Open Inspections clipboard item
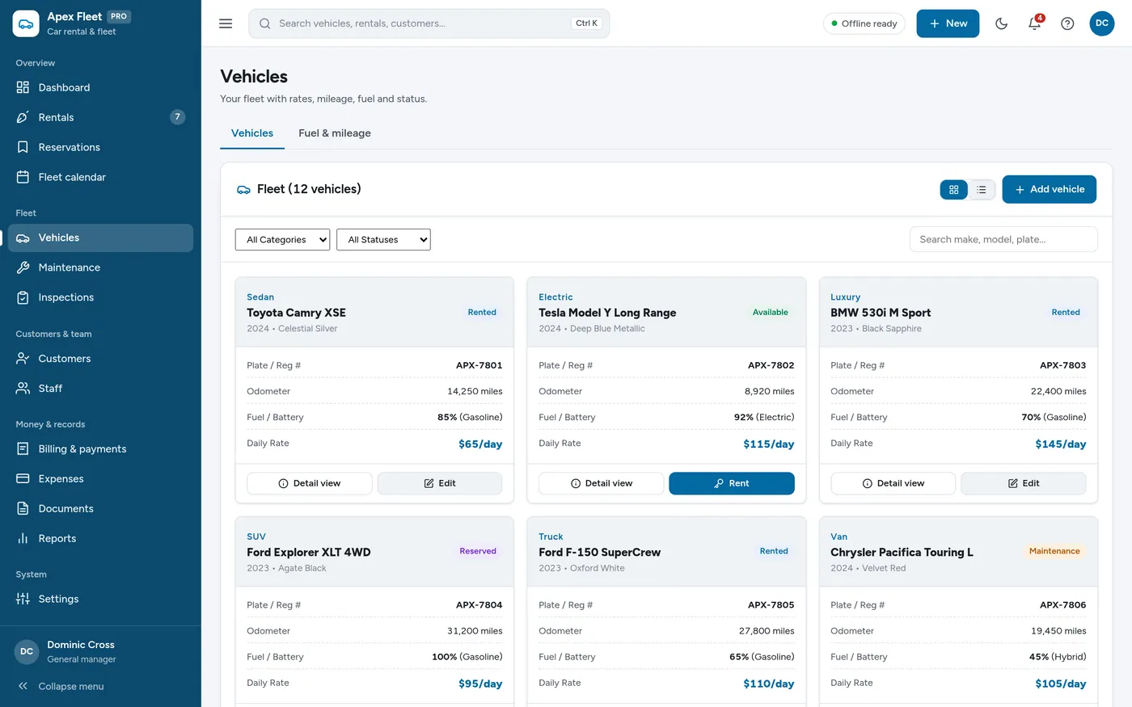1132x707 pixels. pos(100,297)
